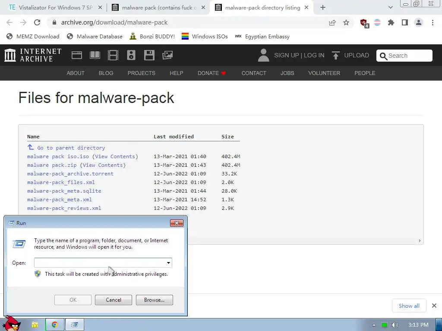Open the CONTACT menu item
The width and height of the screenshot is (442, 331).
coord(254,73)
